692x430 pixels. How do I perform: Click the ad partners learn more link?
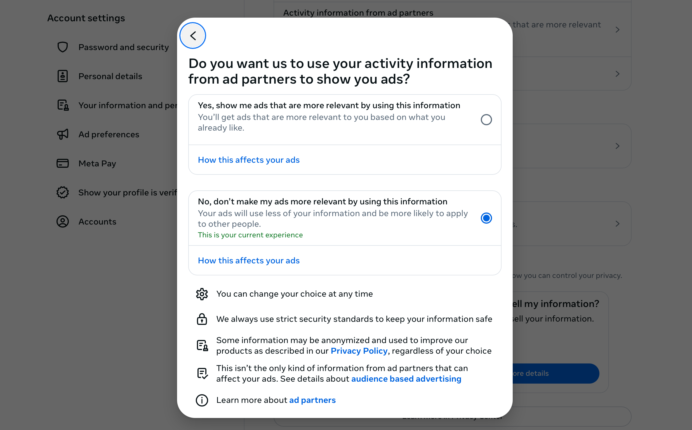[x=312, y=400]
